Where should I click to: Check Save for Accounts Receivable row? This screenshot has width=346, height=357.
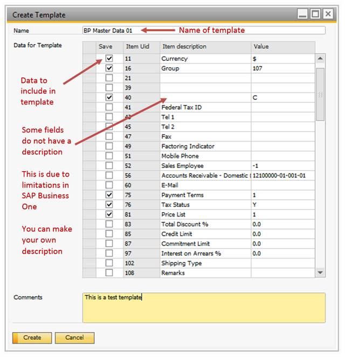tap(109, 176)
